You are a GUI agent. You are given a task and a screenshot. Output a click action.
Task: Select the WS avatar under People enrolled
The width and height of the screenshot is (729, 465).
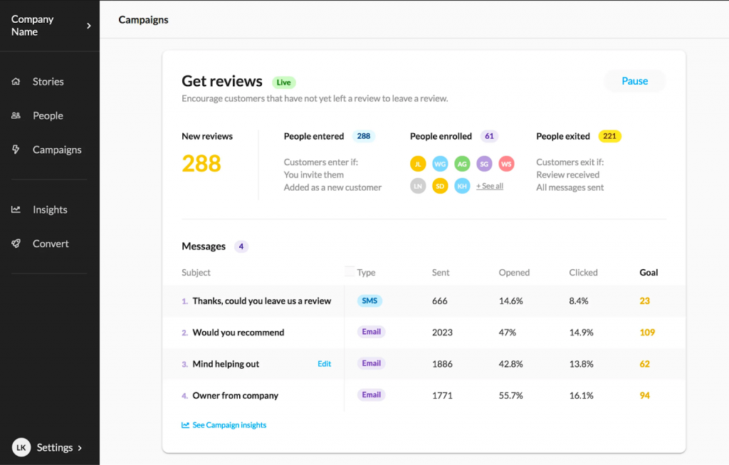pyautogui.click(x=506, y=163)
